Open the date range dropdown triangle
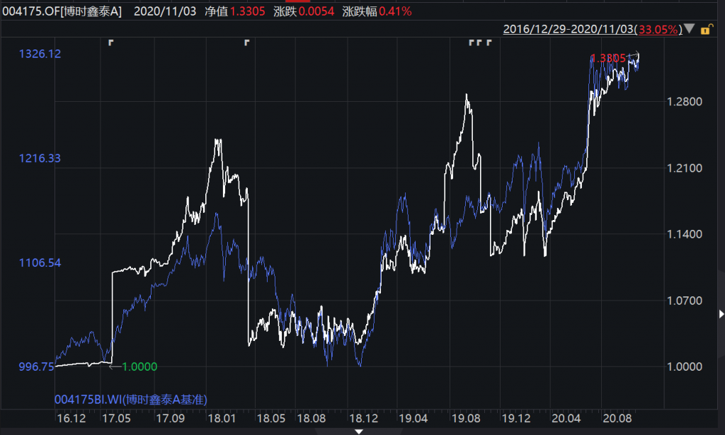The image size is (725, 435). coord(690,30)
